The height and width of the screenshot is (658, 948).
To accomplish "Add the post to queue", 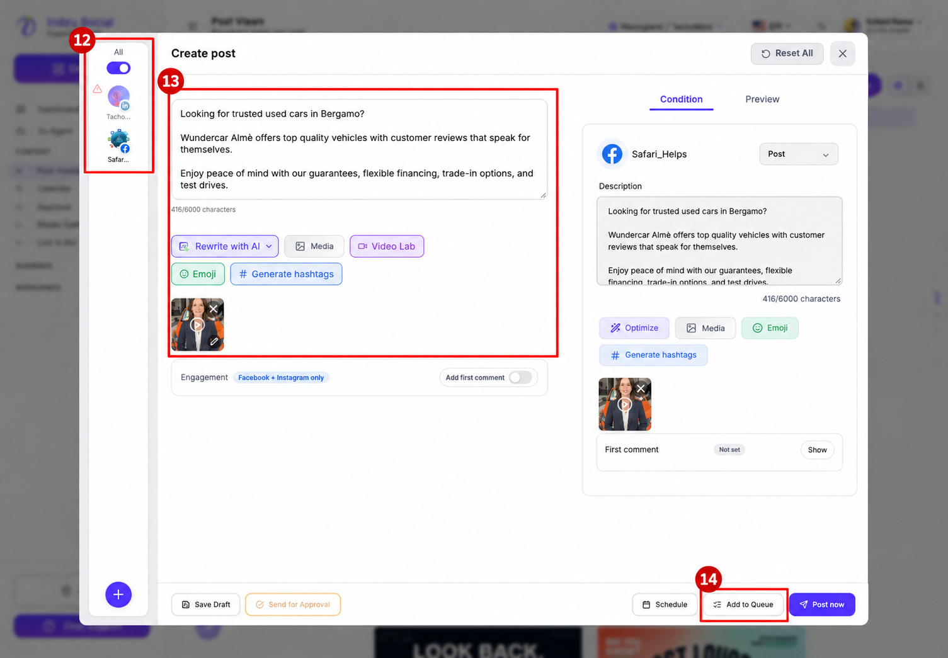I will point(743,604).
